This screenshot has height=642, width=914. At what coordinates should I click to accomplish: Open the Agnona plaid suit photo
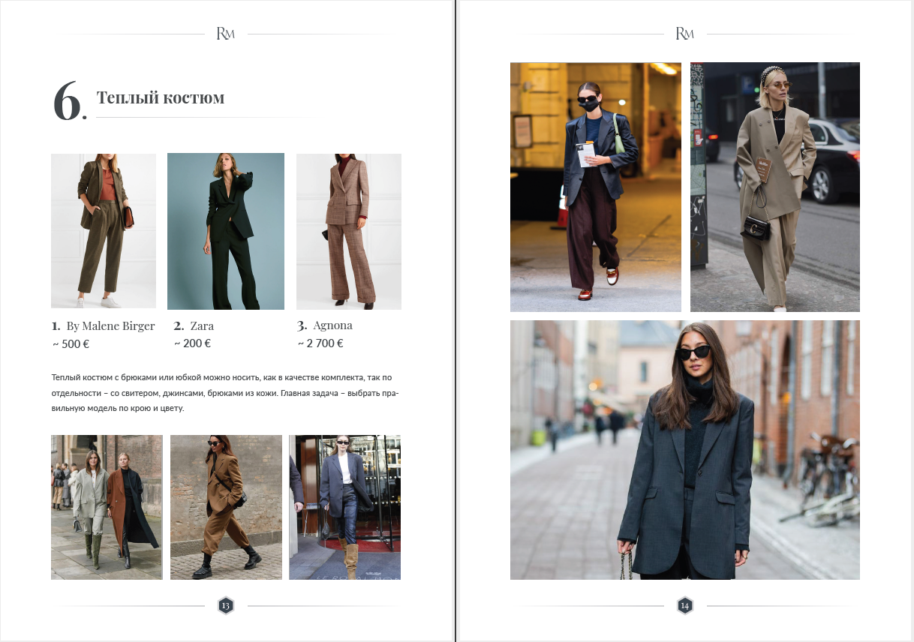[349, 231]
